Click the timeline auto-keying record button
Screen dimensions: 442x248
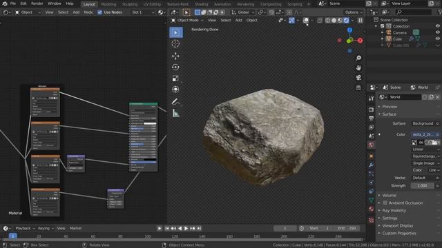click(x=160, y=229)
